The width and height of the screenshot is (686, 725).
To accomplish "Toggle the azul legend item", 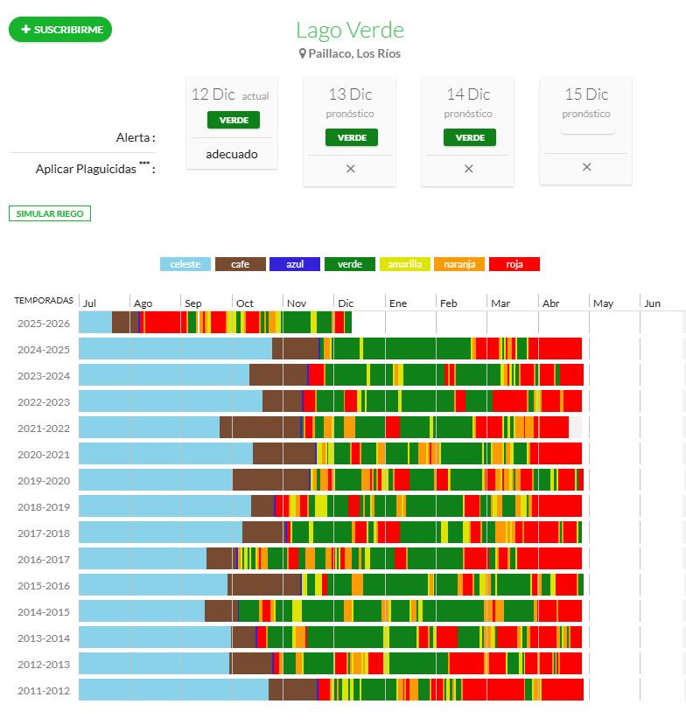I will [295, 264].
